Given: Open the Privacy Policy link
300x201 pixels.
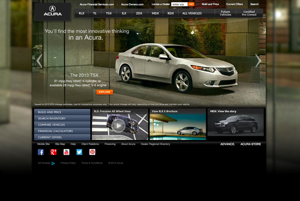Looking at the screenshot, I should pos(68,163).
